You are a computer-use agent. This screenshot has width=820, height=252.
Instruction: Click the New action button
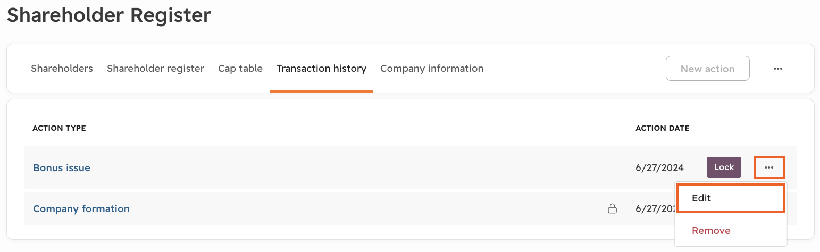(x=707, y=69)
